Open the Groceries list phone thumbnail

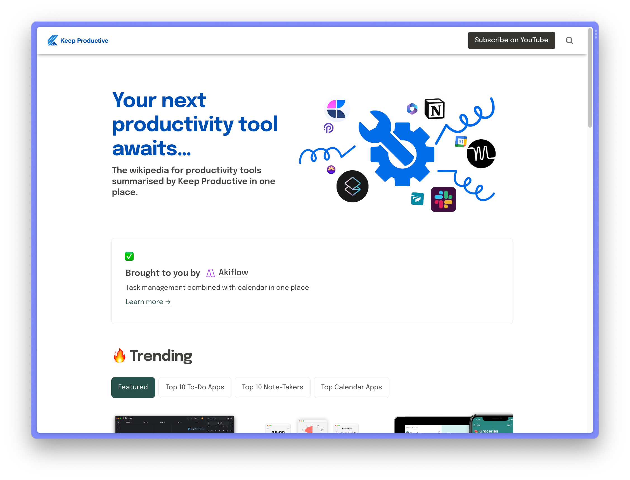coord(491,423)
